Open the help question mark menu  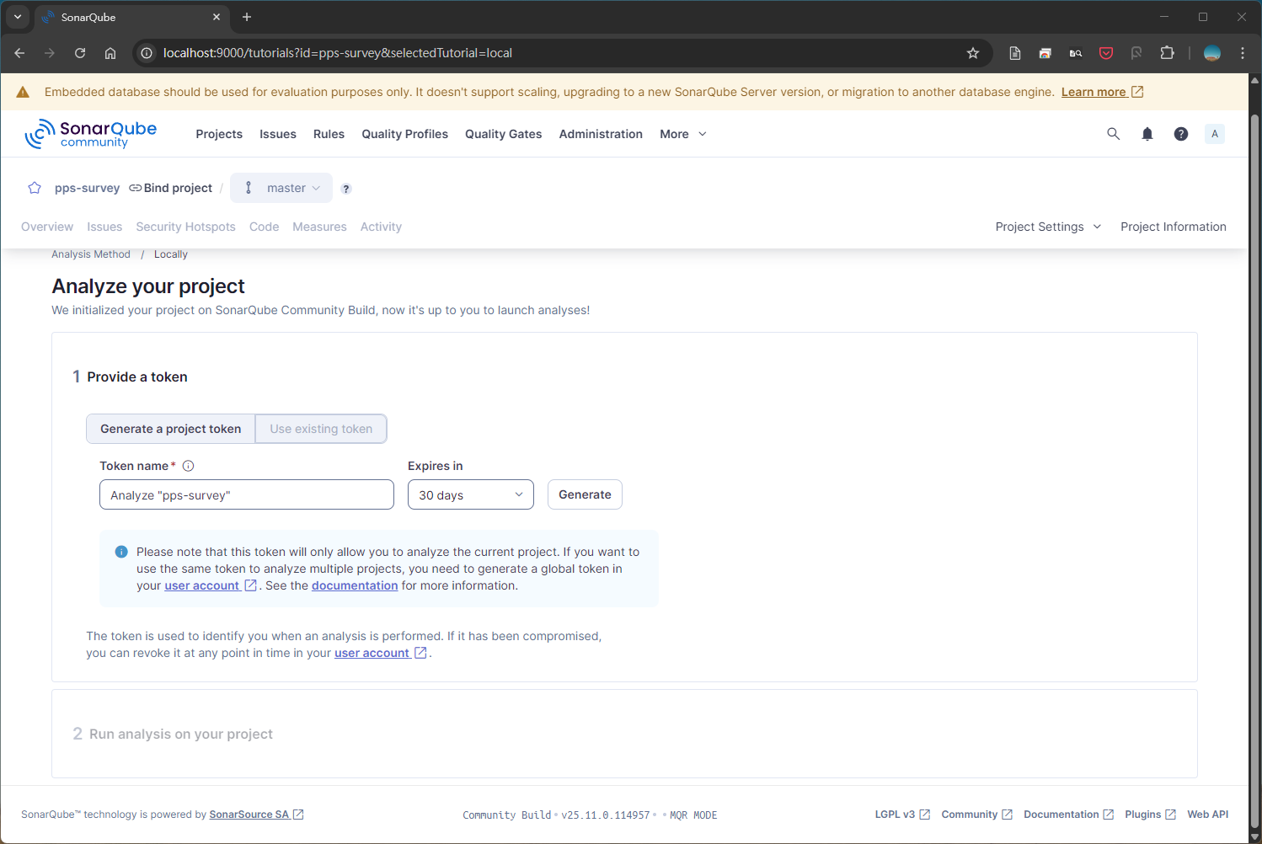pyautogui.click(x=1180, y=134)
